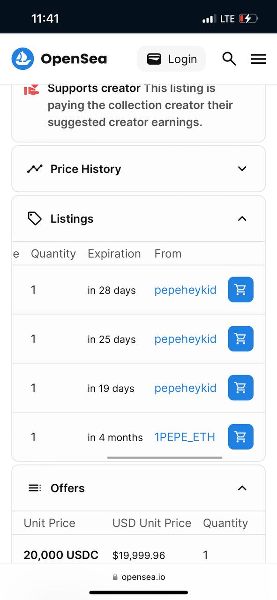Open the hamburger menu icon
277x600 pixels.
tap(259, 59)
